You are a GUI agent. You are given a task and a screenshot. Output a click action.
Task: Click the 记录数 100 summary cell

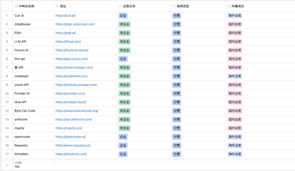(x=33, y=165)
